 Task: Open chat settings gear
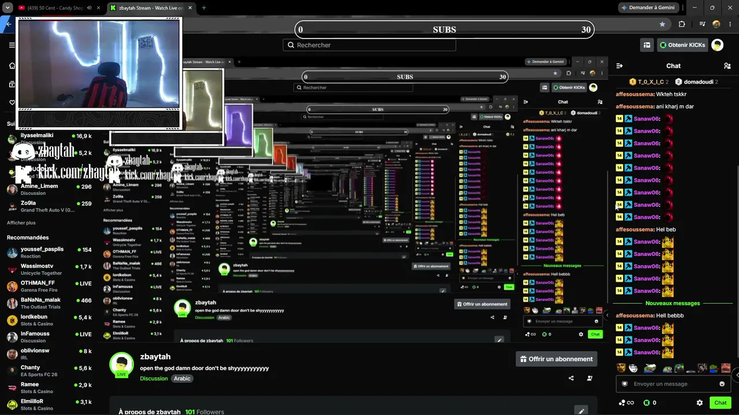[700, 403]
